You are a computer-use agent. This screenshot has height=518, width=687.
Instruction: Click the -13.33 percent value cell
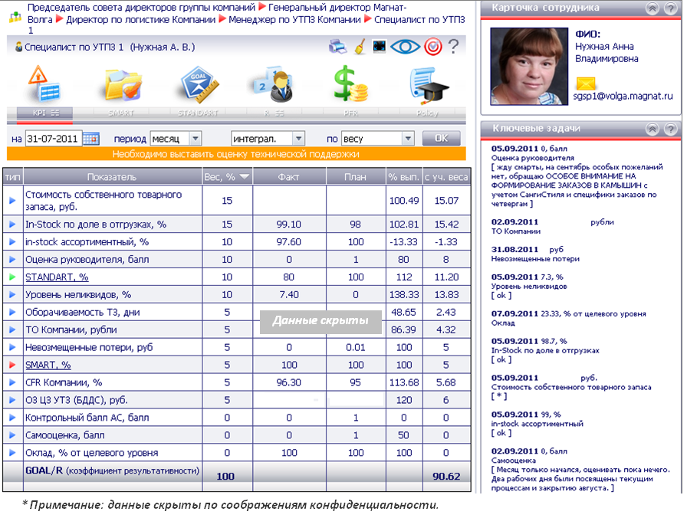tap(403, 241)
